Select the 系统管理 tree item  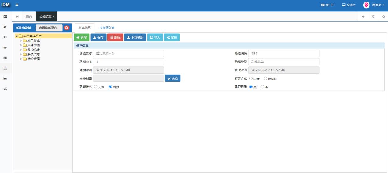[x=33, y=59]
